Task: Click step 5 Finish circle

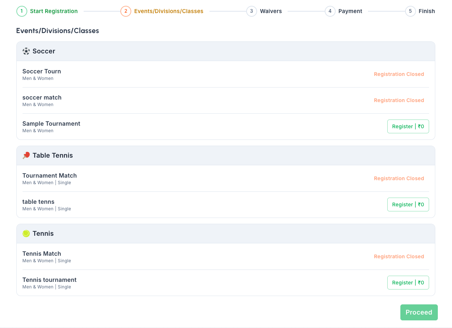Action: (410, 11)
